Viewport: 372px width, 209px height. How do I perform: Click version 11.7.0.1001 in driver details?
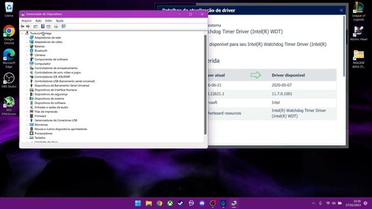tap(282, 94)
